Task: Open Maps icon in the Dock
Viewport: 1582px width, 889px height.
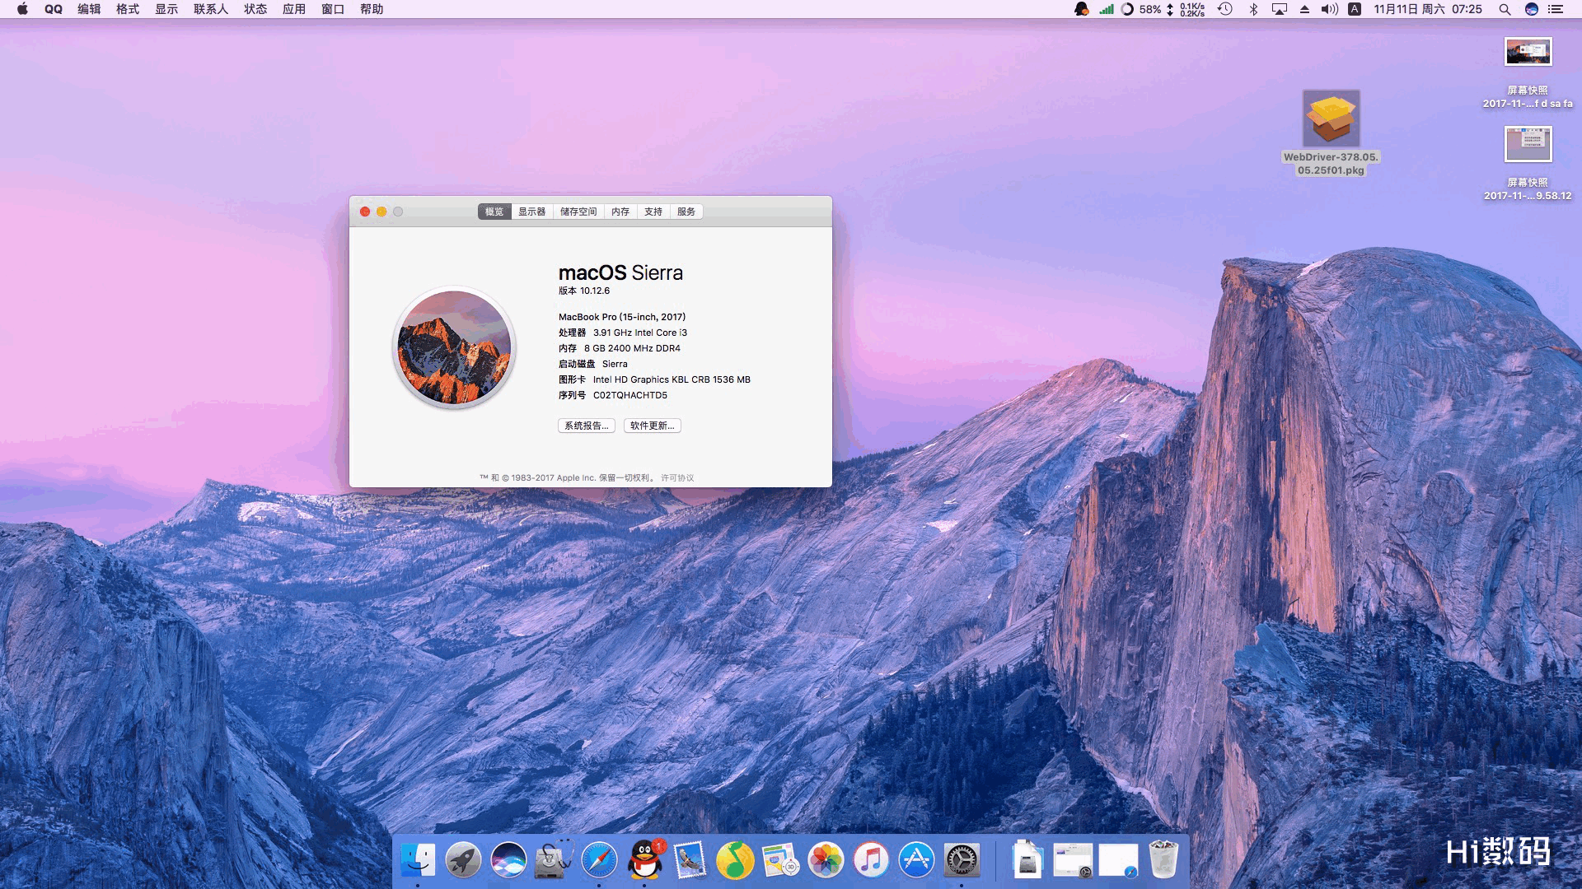Action: click(x=780, y=860)
